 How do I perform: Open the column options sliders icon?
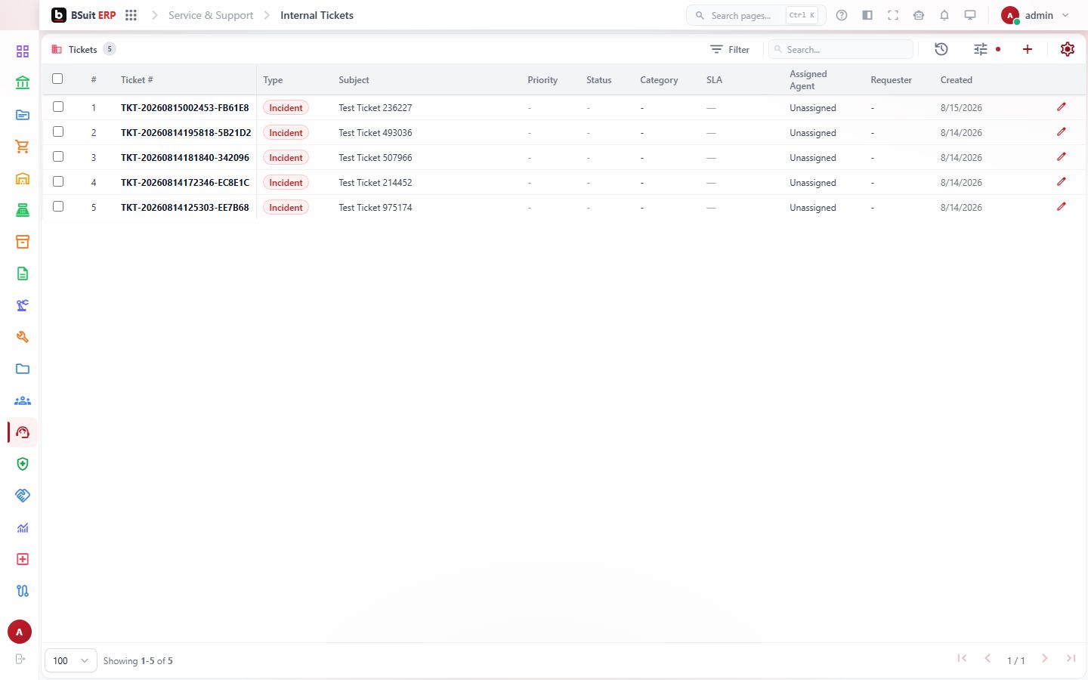981,49
